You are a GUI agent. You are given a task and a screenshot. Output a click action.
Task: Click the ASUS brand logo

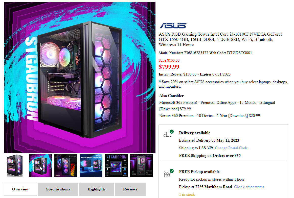point(173,26)
